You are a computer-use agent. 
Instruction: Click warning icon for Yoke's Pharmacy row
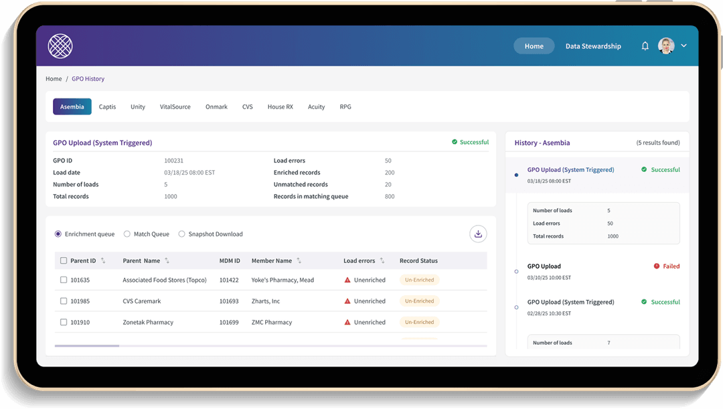347,280
